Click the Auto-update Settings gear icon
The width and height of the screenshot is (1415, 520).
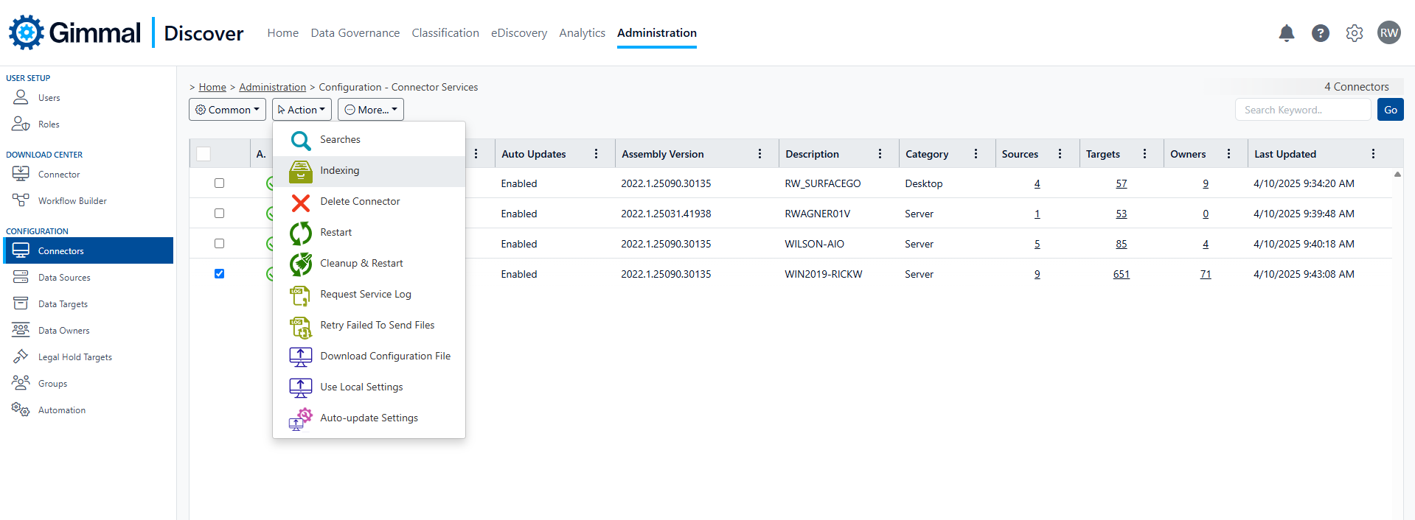point(300,418)
